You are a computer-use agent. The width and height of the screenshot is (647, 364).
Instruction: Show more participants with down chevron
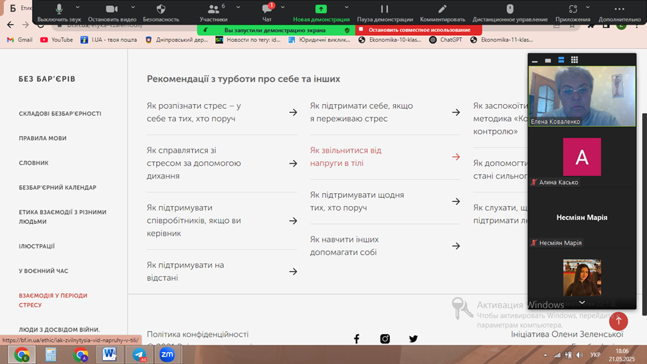(x=582, y=302)
